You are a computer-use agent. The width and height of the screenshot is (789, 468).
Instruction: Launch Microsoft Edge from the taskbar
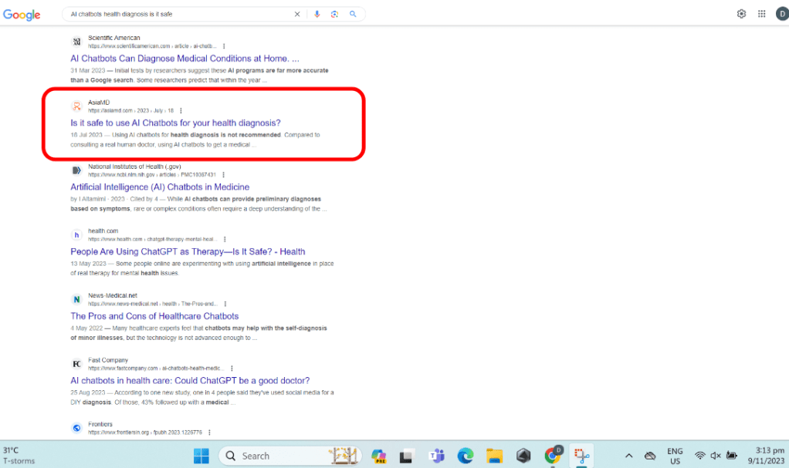tap(465, 456)
